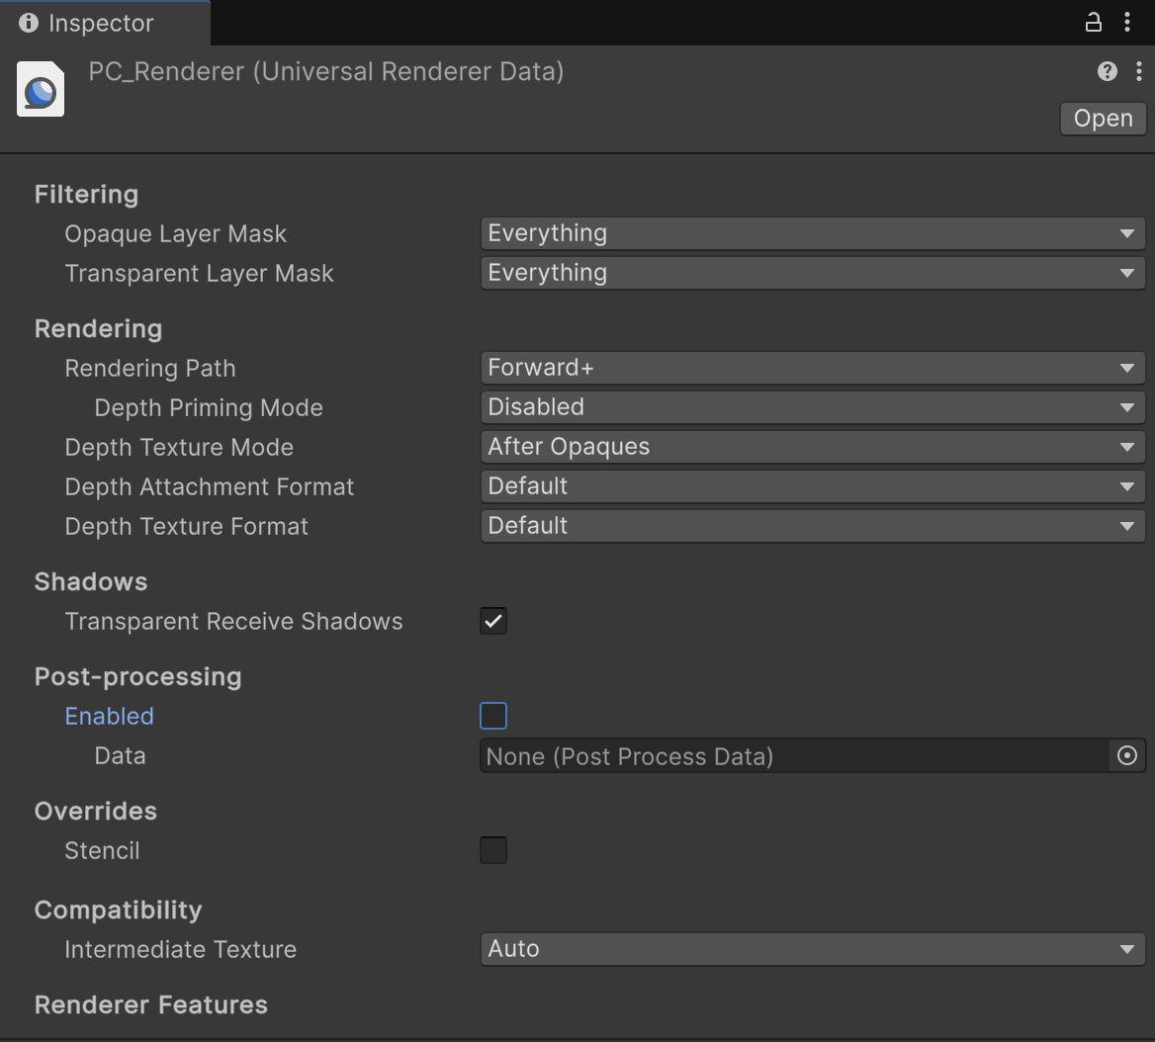Viewport: 1155px width, 1042px height.
Task: Open the Depth Priming Mode dropdown
Action: [811, 406]
